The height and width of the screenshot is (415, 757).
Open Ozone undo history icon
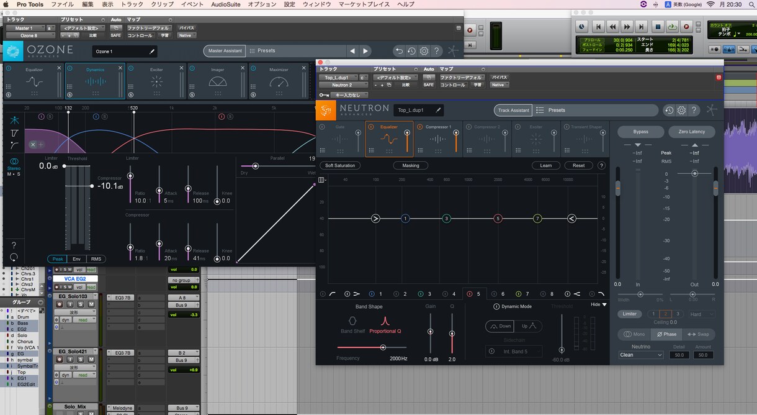click(411, 51)
